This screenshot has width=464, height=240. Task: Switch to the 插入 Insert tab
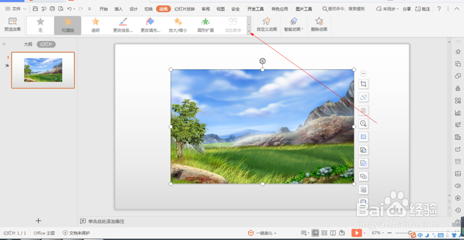click(118, 9)
